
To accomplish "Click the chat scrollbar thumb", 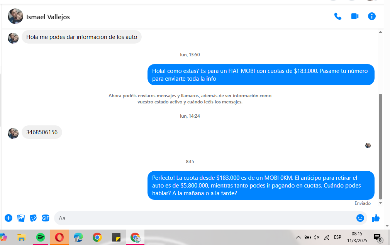I will coord(380,146).
